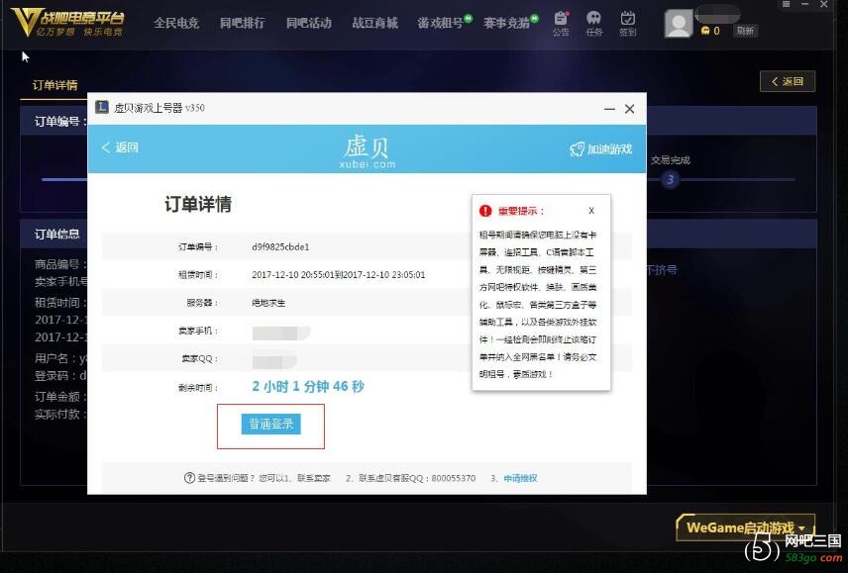Screen dimensions: 848x573
Task: Open the 同吧排行 menu
Action: tap(243, 23)
